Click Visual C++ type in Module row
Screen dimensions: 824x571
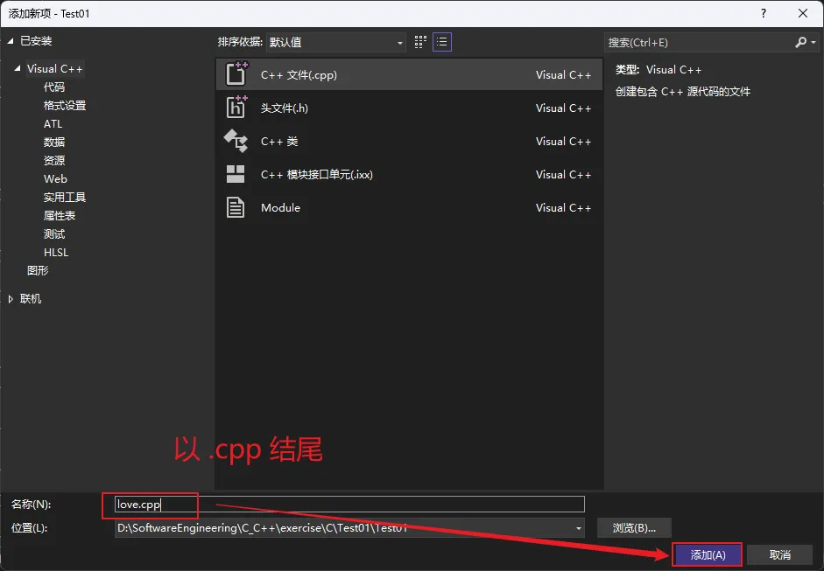[563, 208]
